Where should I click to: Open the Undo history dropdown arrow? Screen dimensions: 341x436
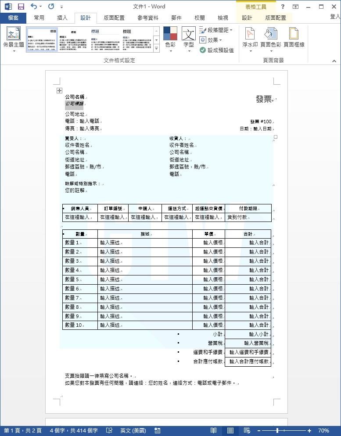[x=41, y=7]
